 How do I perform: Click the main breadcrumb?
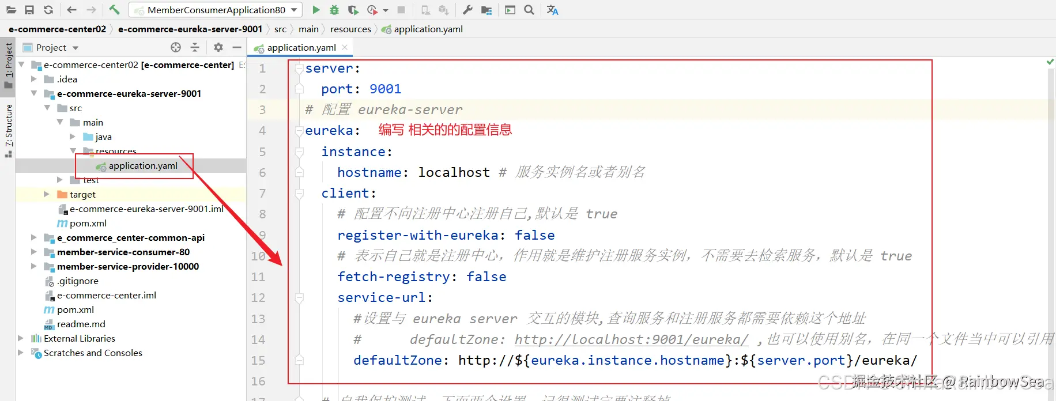click(308, 29)
